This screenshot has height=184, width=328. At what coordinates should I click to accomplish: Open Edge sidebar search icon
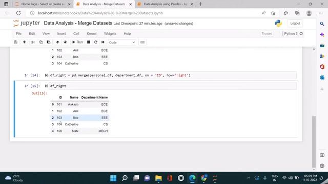(x=322, y=24)
